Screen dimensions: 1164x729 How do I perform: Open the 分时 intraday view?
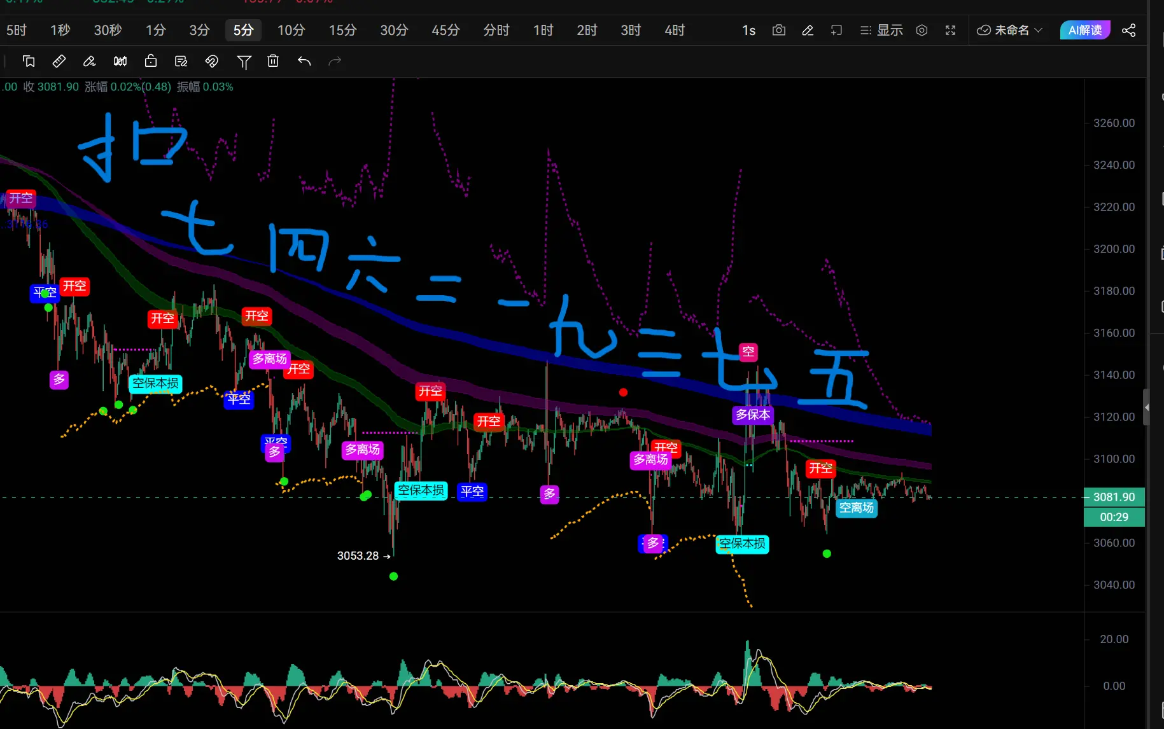(496, 30)
